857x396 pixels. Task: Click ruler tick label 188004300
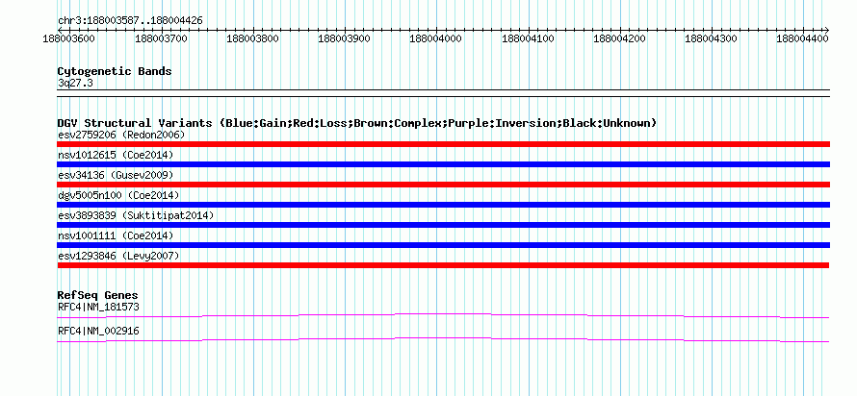[711, 38]
